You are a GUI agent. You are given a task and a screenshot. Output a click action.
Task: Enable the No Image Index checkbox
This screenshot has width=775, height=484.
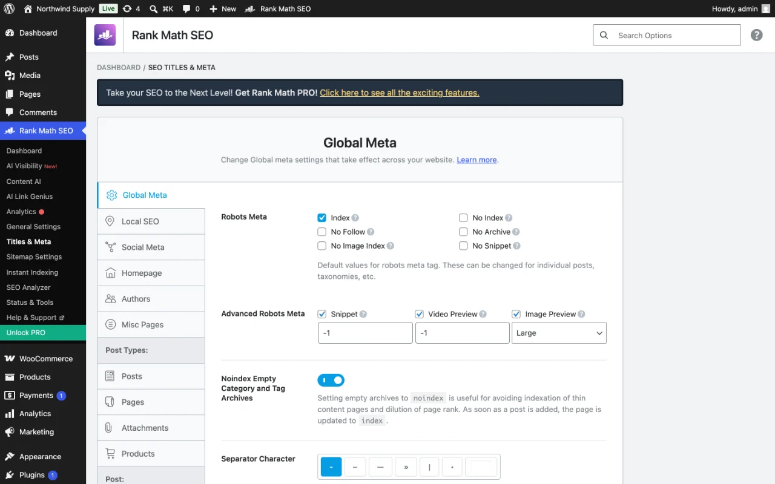click(x=322, y=246)
